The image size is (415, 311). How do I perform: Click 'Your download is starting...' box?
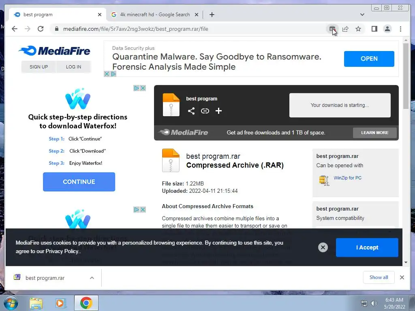[x=340, y=105]
